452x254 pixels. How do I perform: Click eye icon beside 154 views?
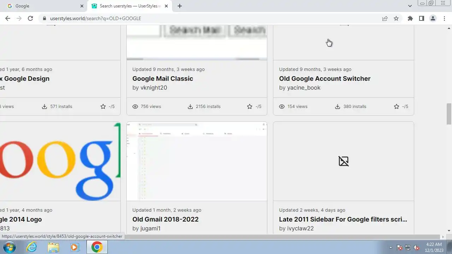pos(281,106)
